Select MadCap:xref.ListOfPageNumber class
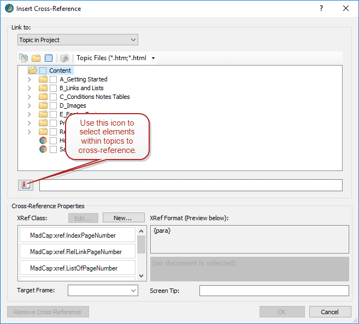Viewport: 359px width, 324px height. click(78, 268)
